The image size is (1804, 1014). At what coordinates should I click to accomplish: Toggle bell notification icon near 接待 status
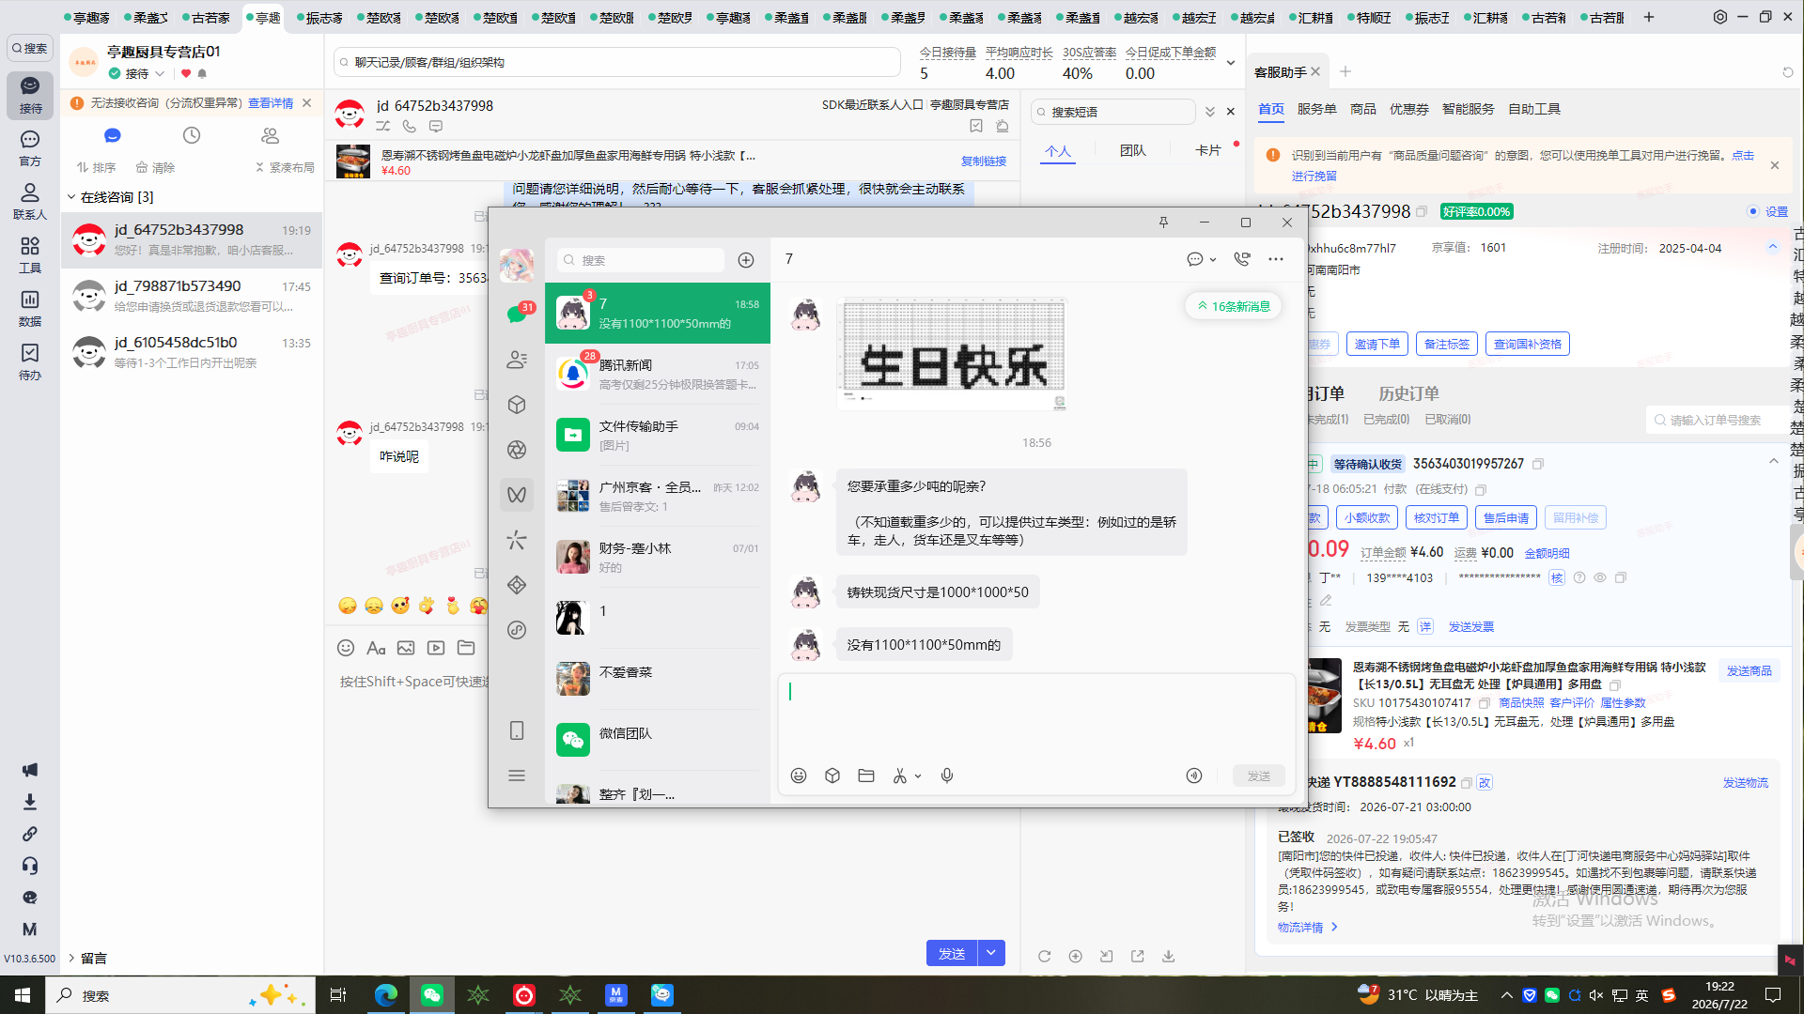click(202, 73)
